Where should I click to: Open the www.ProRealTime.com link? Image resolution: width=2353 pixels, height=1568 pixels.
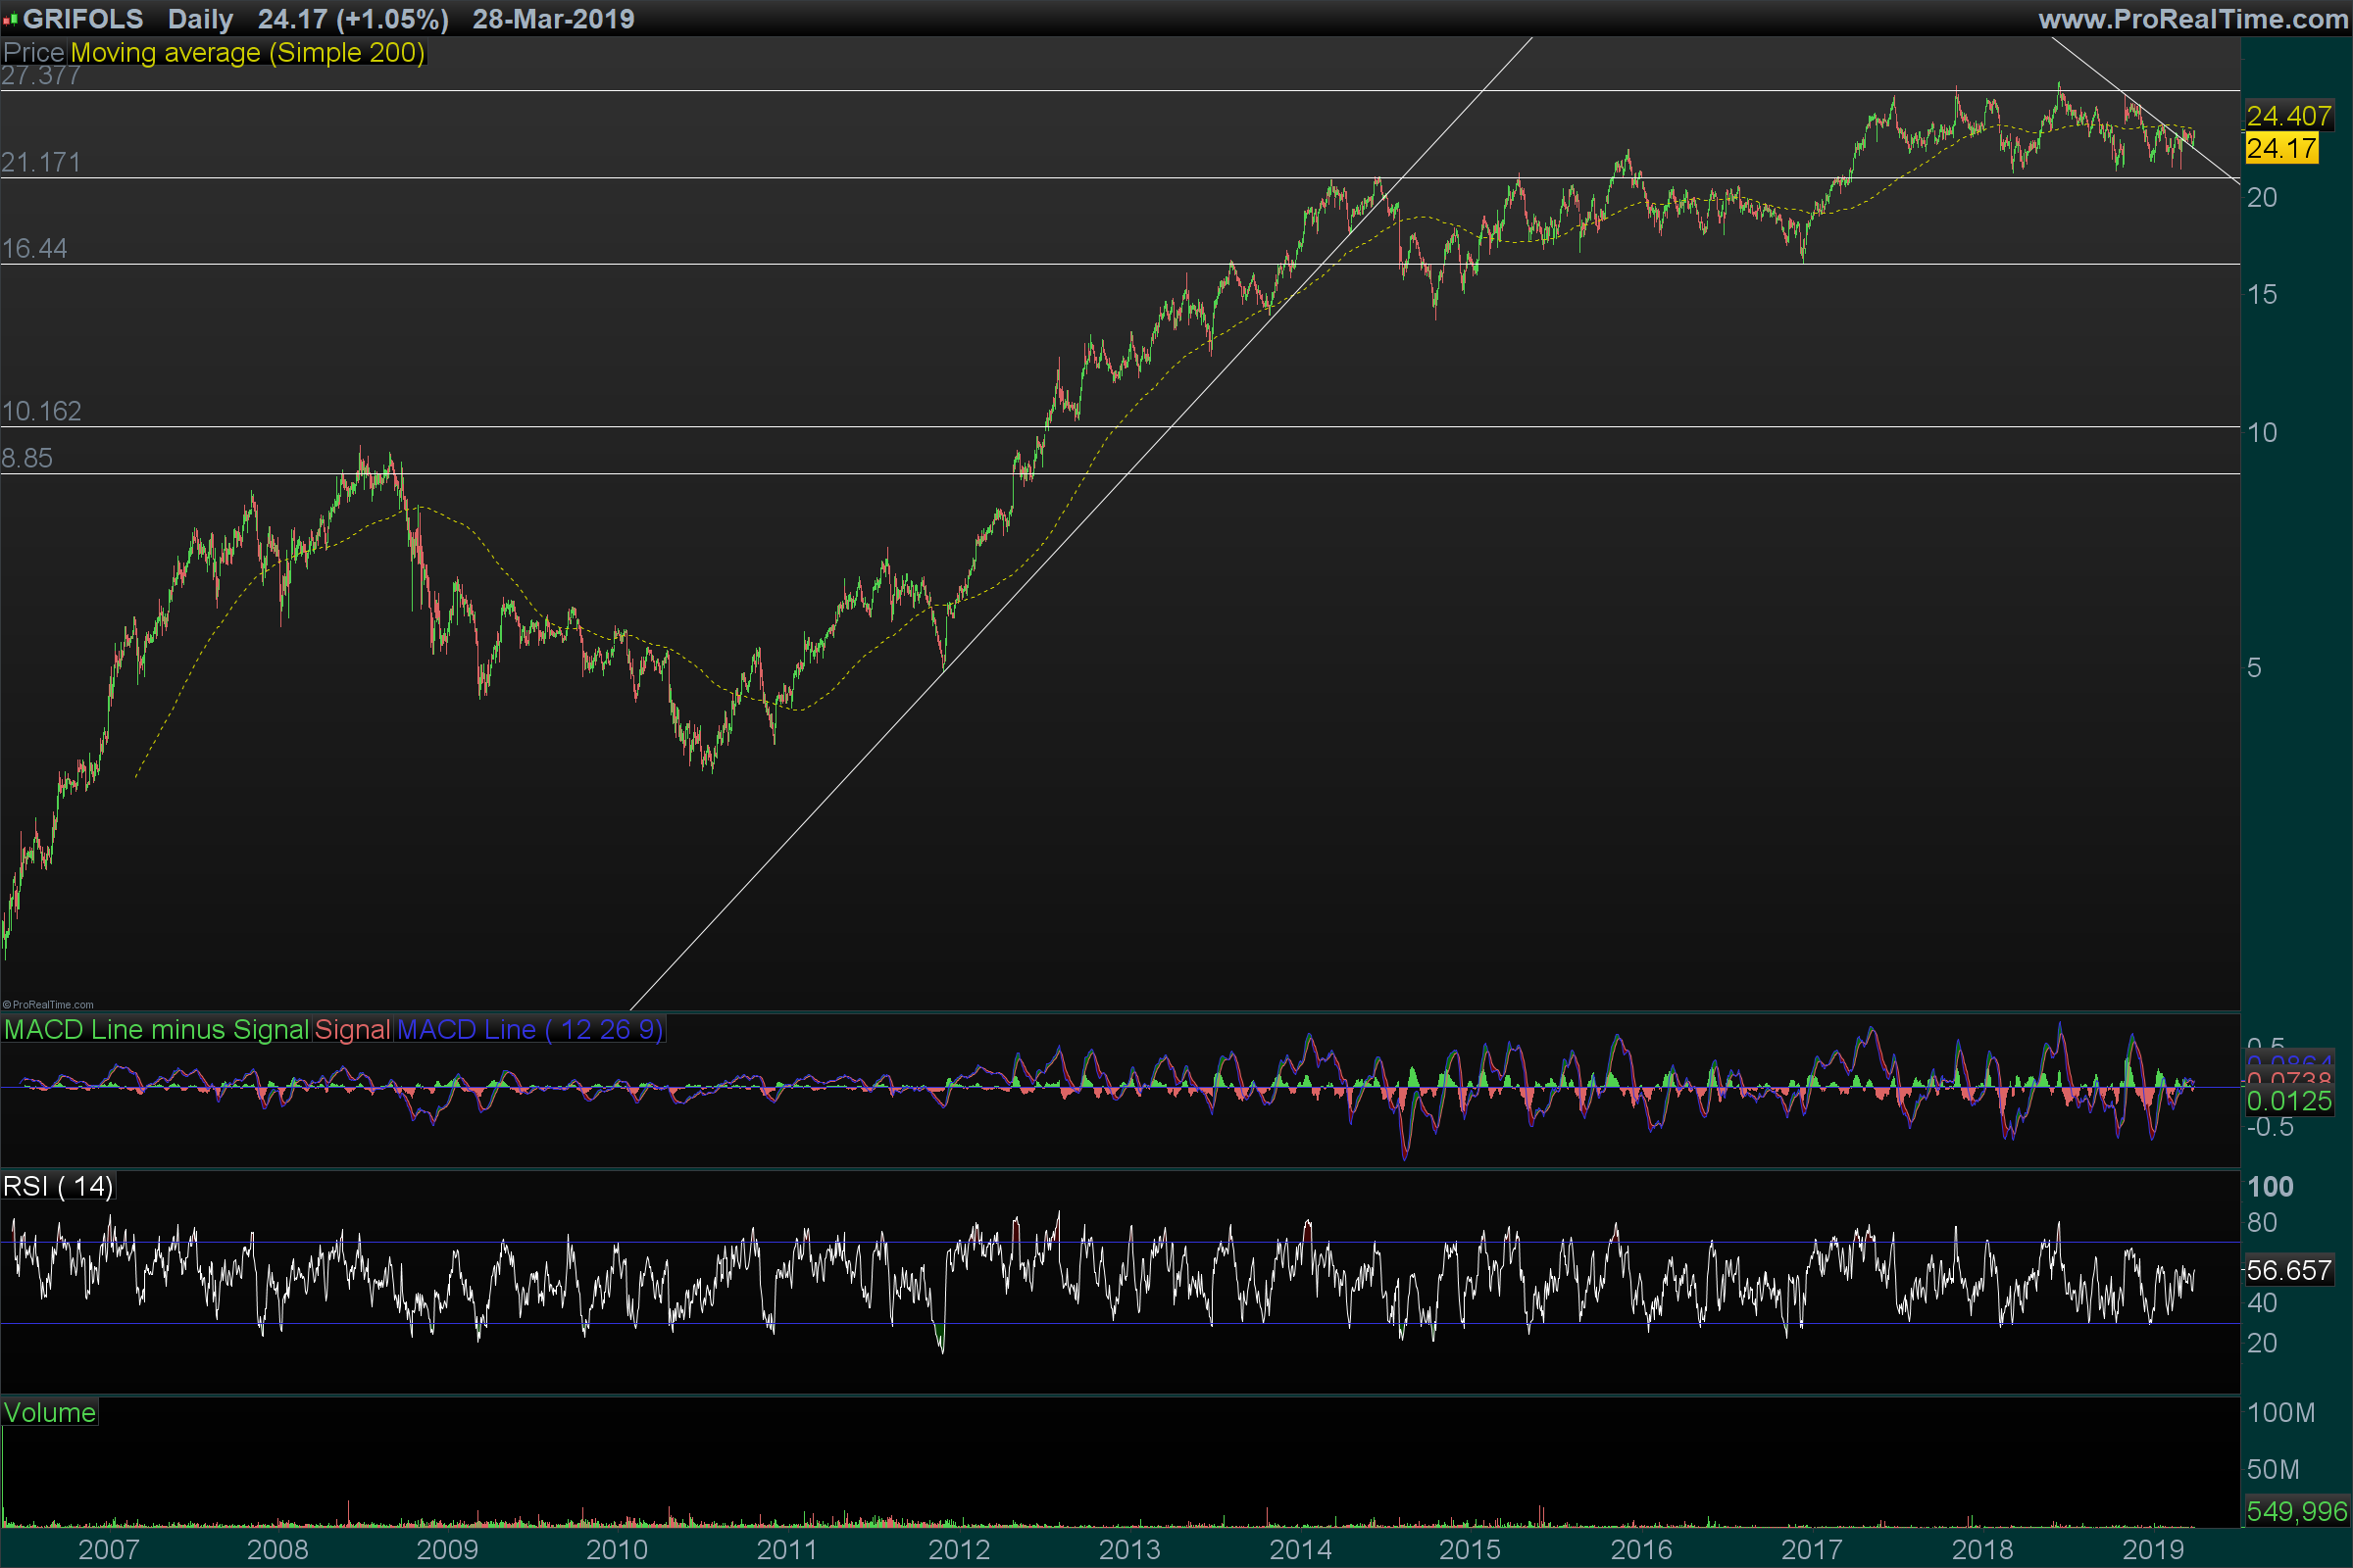click(2192, 19)
